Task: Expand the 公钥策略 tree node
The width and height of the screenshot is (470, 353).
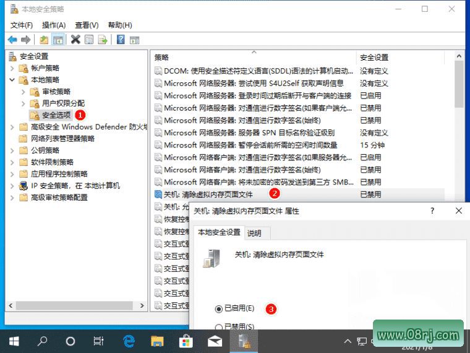Action: coord(12,150)
